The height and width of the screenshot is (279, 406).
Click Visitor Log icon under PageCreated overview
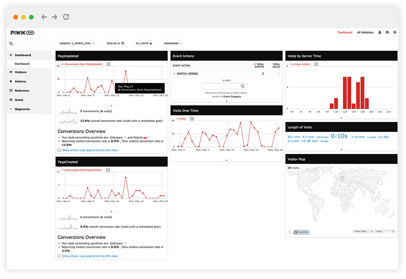[x=59, y=256]
